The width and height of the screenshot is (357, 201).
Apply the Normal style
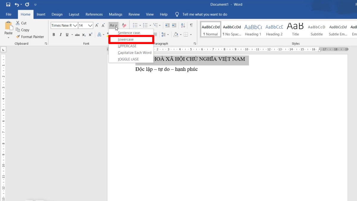(211, 29)
